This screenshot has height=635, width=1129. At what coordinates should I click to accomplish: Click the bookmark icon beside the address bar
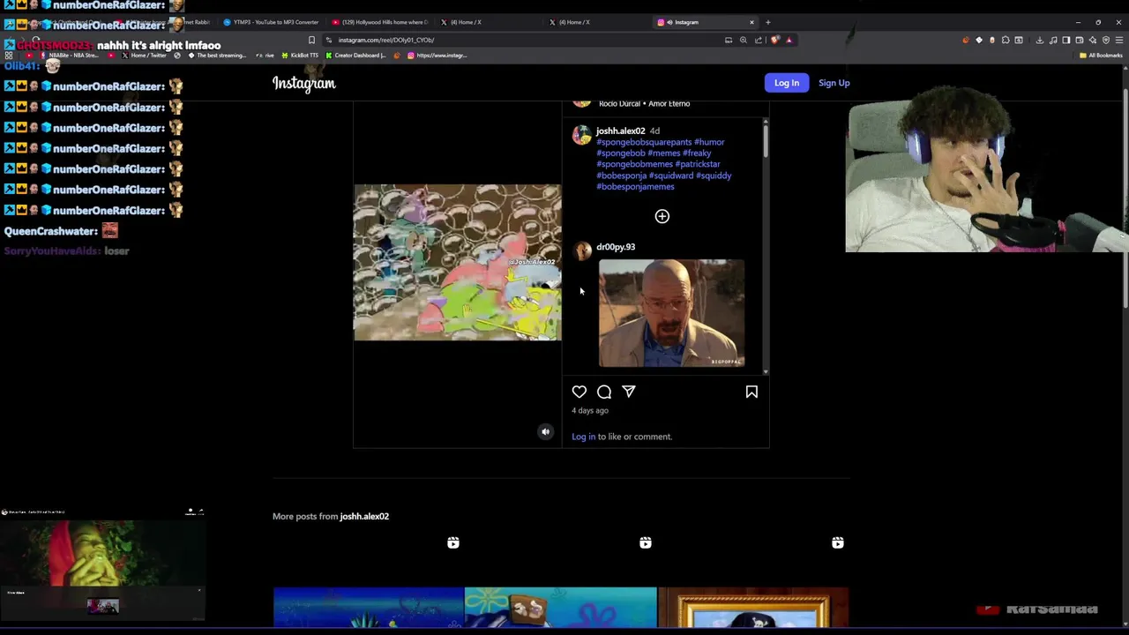point(311,40)
